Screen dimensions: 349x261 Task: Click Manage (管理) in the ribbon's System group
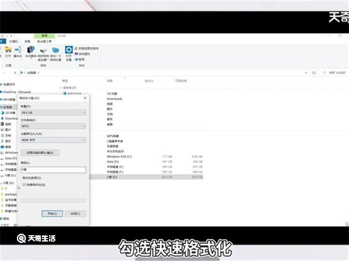(80, 60)
